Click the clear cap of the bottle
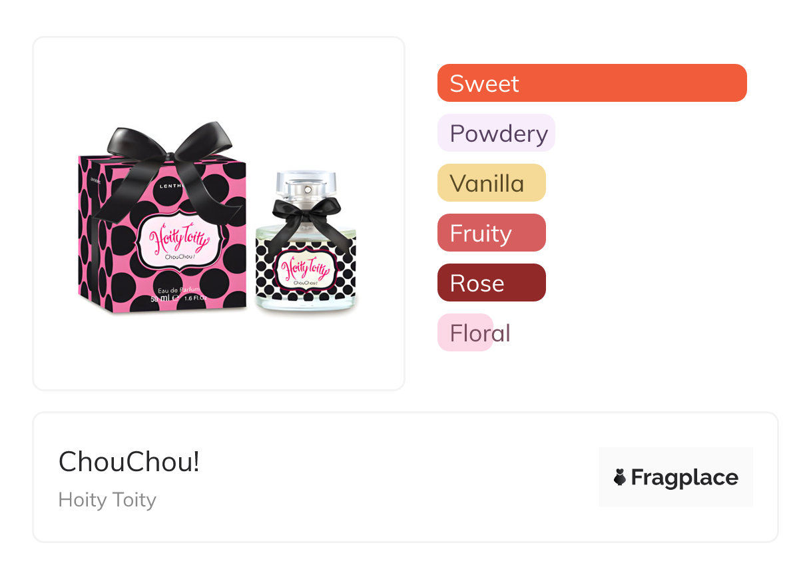The width and height of the screenshot is (811, 575). pos(306,180)
